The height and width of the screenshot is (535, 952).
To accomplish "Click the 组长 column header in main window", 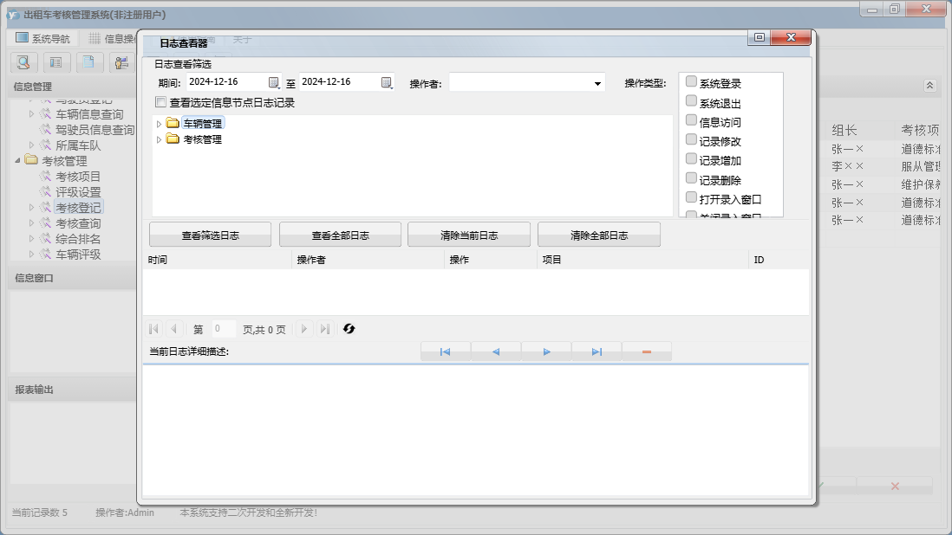I will click(x=844, y=130).
